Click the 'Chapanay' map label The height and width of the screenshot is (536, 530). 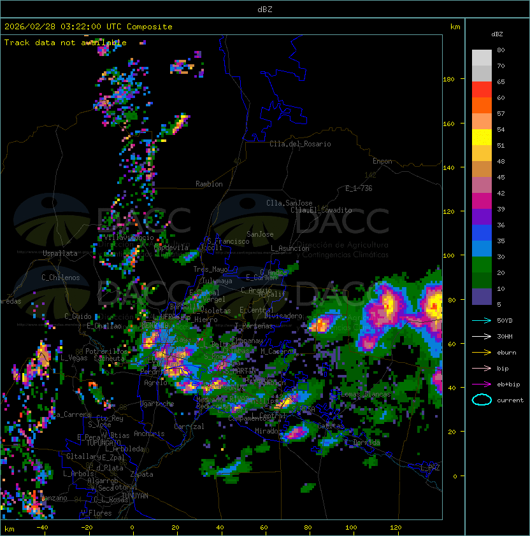tap(247, 341)
